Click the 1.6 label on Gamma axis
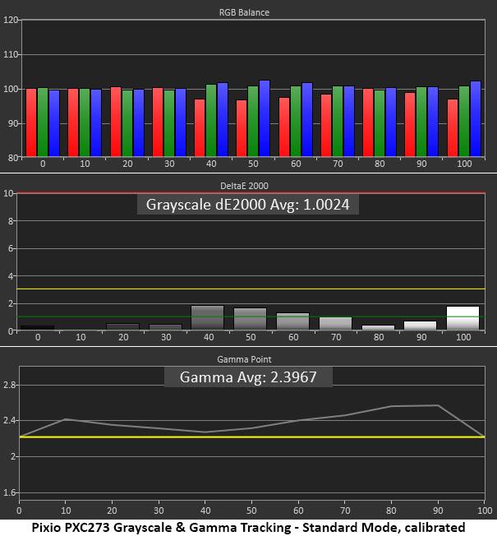The width and height of the screenshot is (497, 536). coord(9,492)
